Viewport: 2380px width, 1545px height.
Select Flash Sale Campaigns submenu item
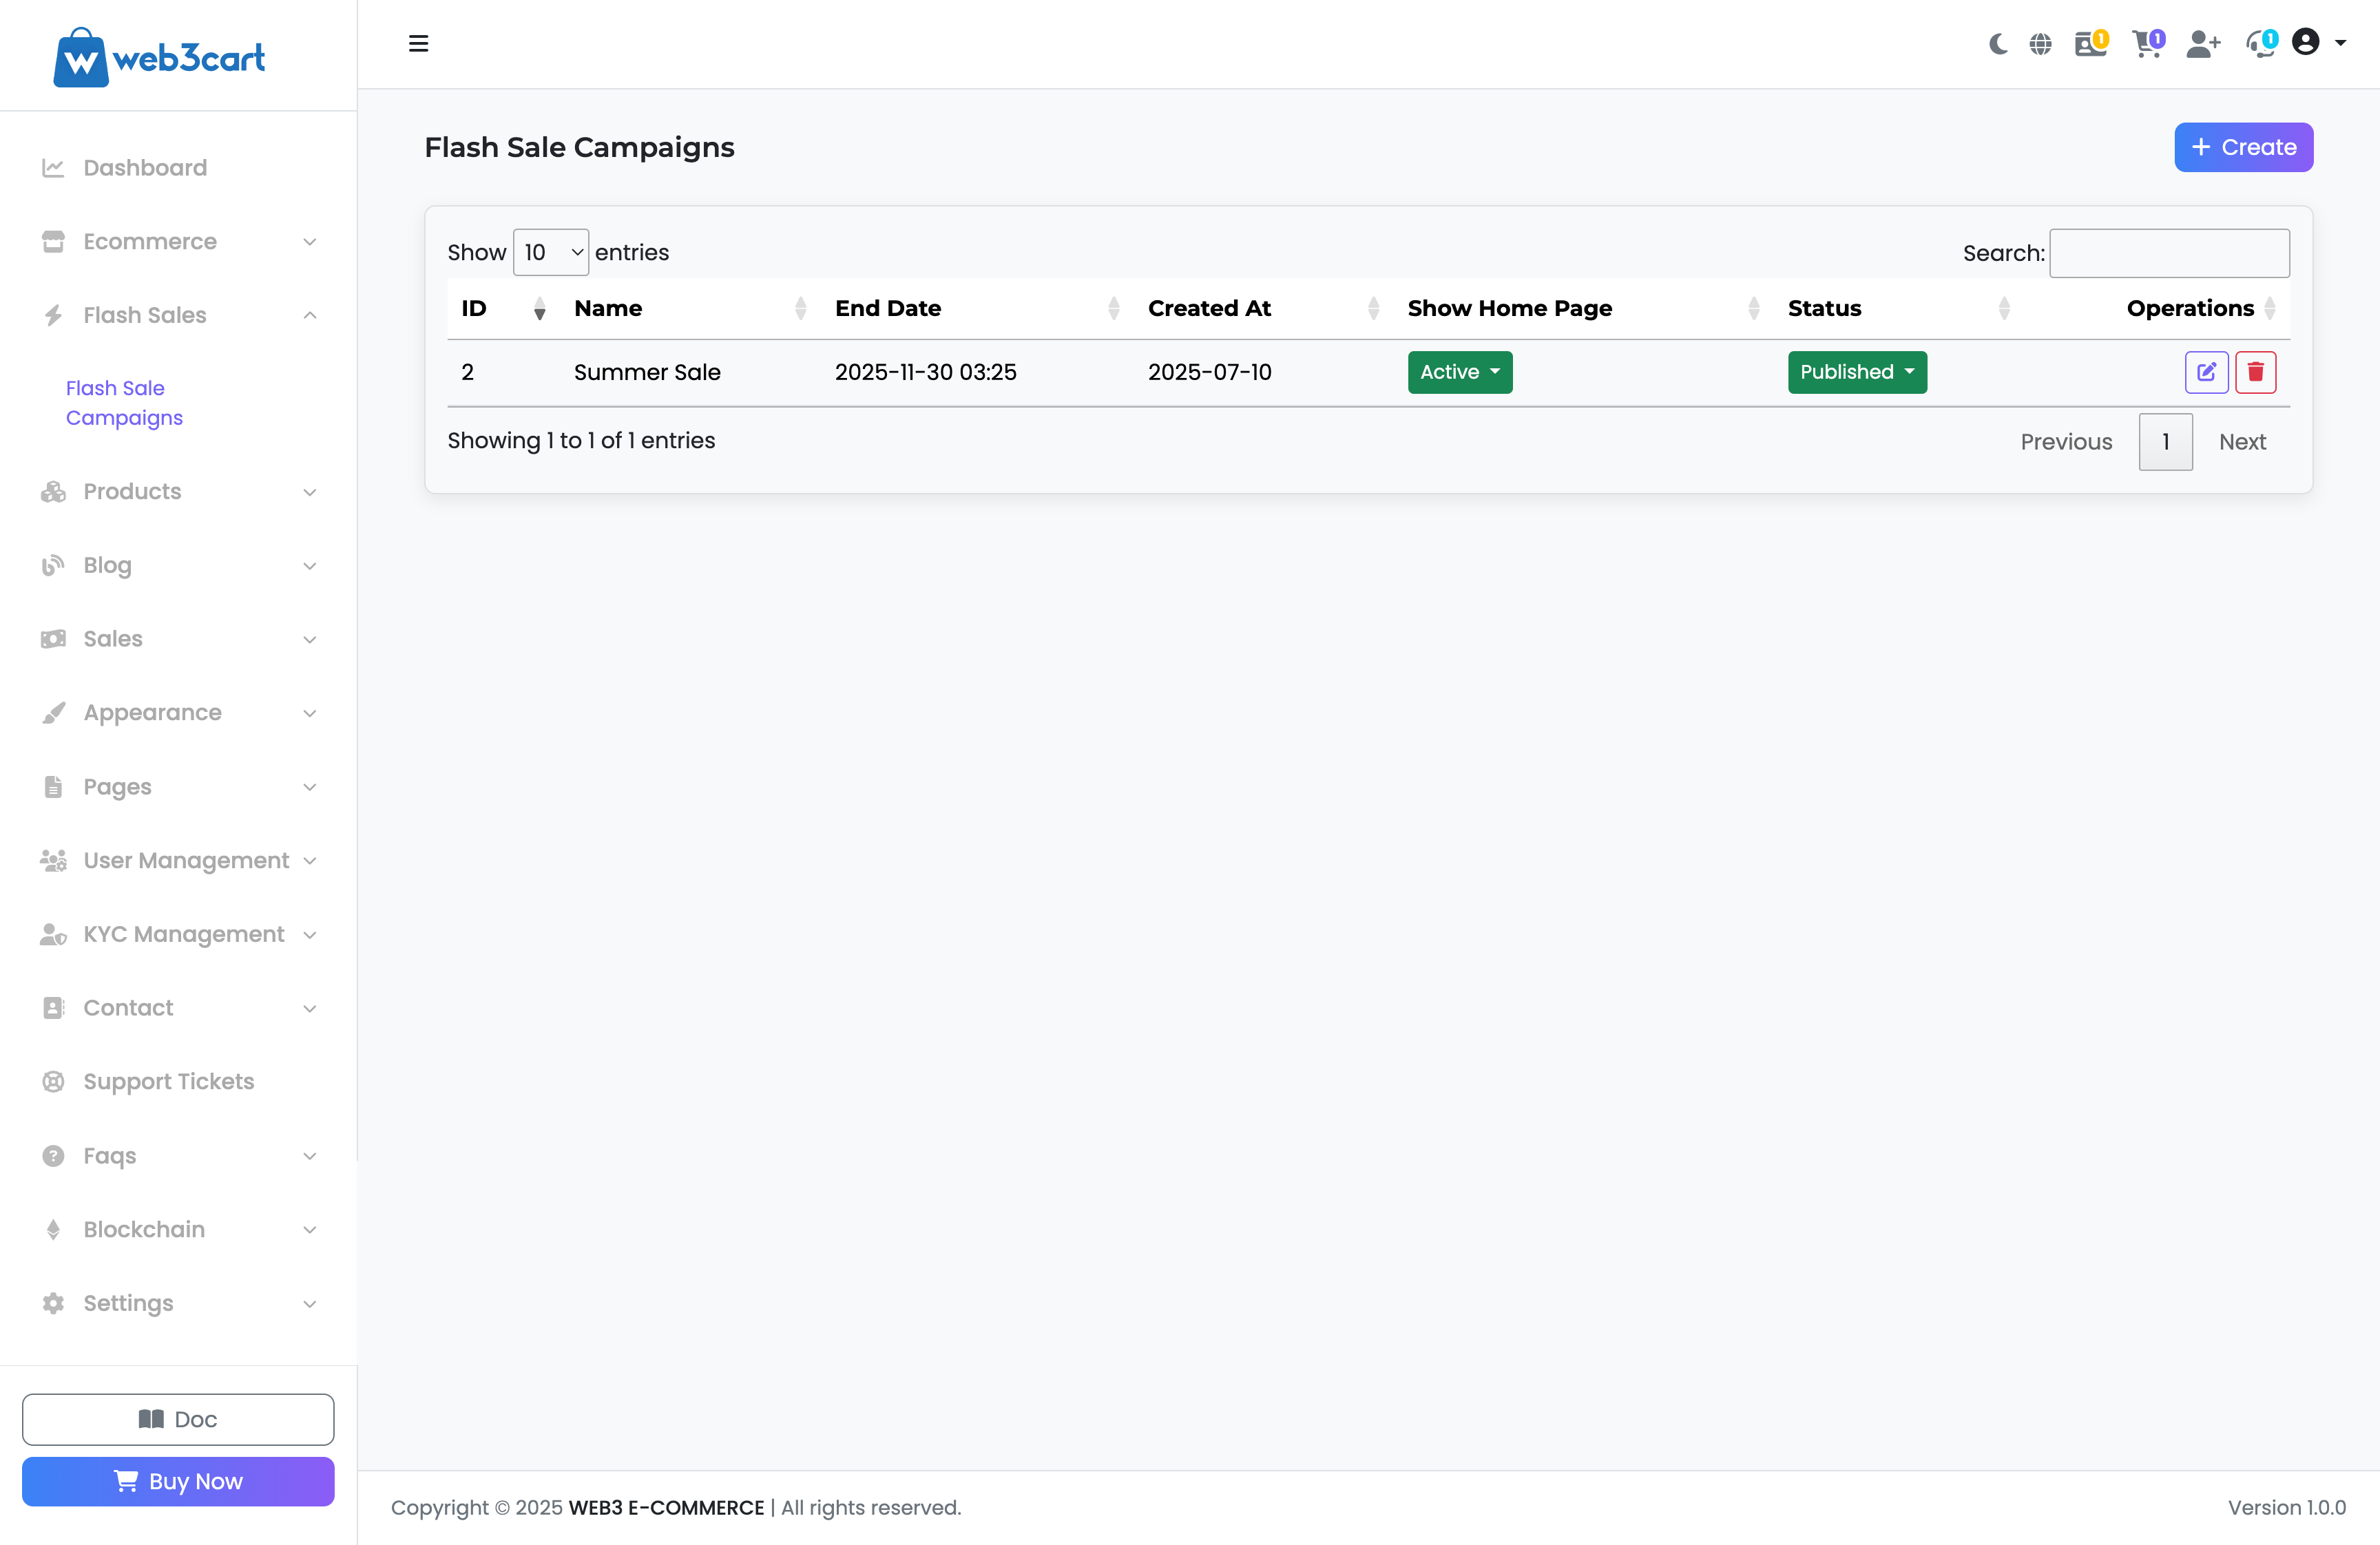(x=124, y=402)
